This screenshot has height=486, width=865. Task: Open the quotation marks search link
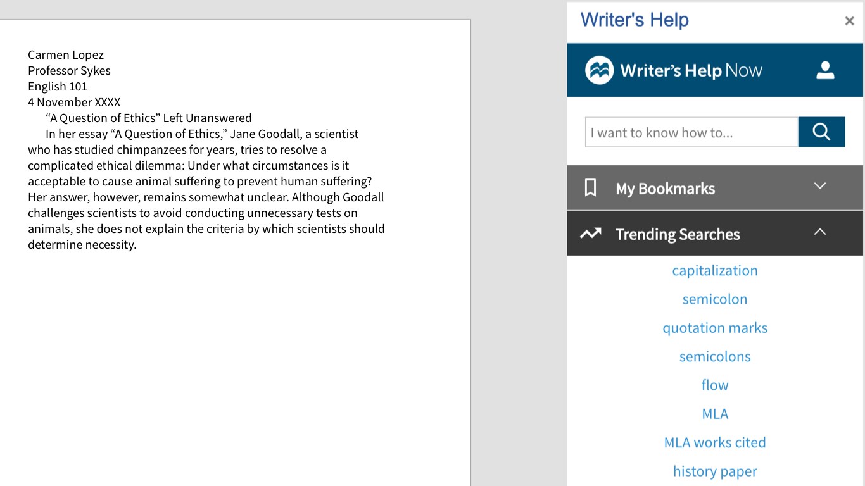pos(714,328)
